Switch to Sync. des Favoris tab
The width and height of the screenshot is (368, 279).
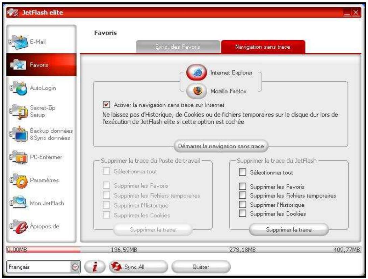click(x=178, y=48)
